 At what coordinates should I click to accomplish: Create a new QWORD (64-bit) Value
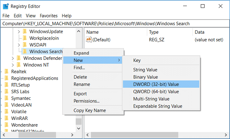[161, 92]
